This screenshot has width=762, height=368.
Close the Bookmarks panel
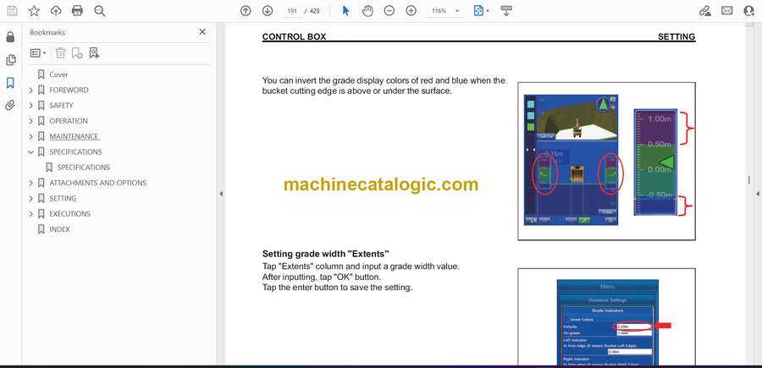point(202,32)
